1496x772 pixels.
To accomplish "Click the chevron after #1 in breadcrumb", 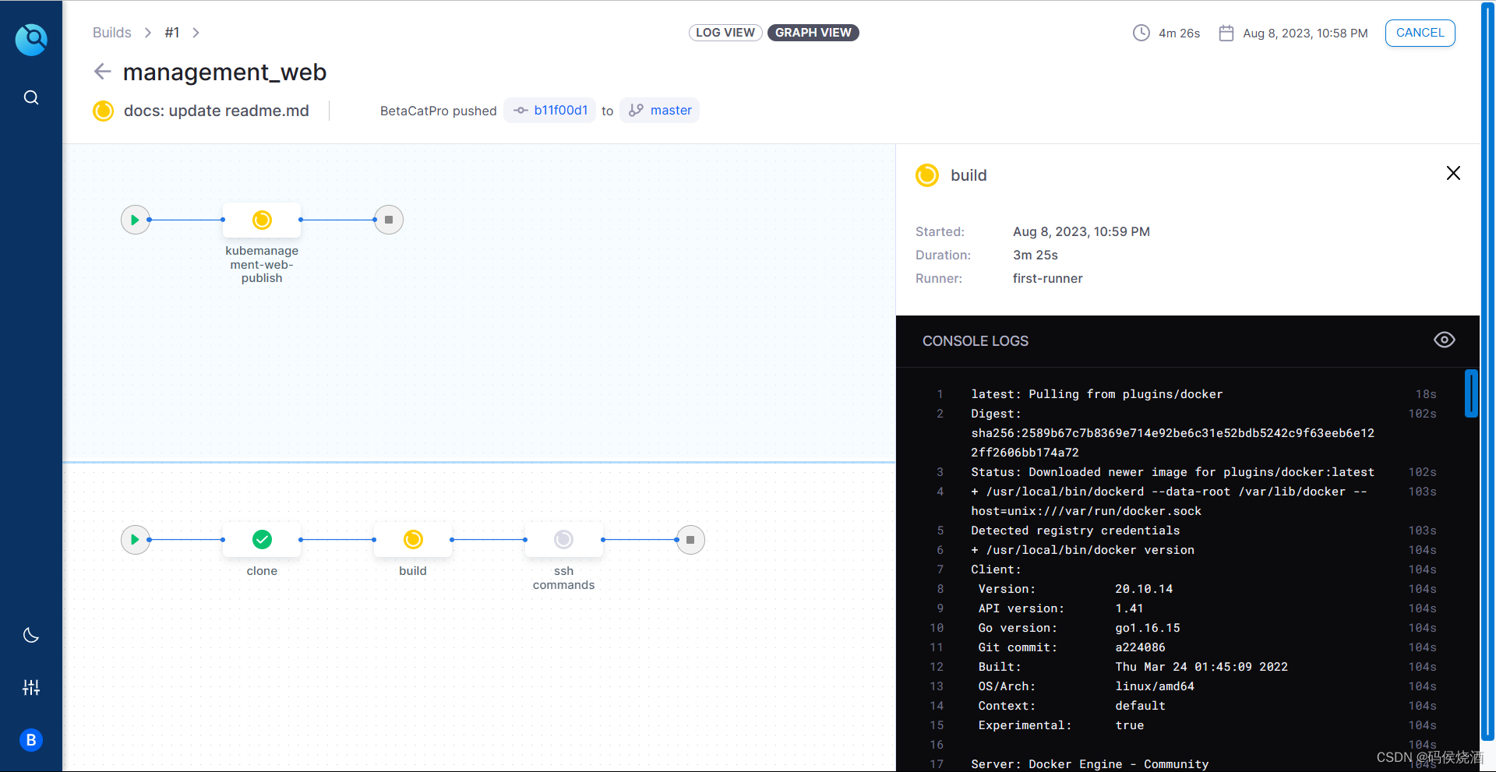I will click(196, 33).
